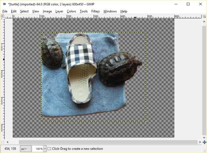Maximize the GIMP window

(188, 4)
